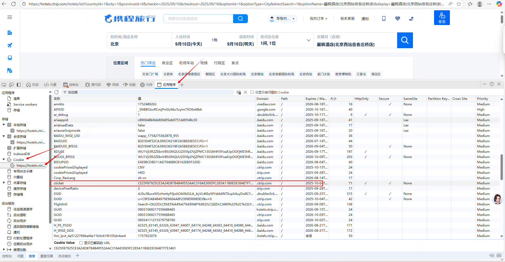Click the DevTools sidebar dock toggle icon
Viewport: 505px width, 262px height.
(19, 85)
